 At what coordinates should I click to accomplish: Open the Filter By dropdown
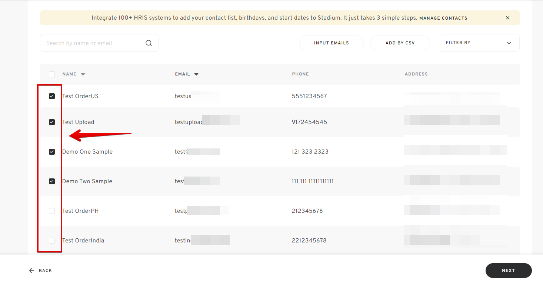(474, 43)
